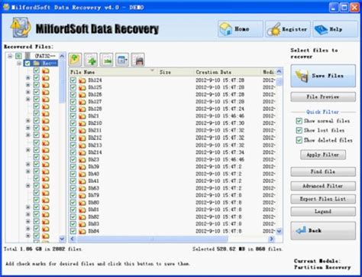Collapse the FAT32 root tree node
The width and height of the screenshot is (362, 277).
click(10, 56)
